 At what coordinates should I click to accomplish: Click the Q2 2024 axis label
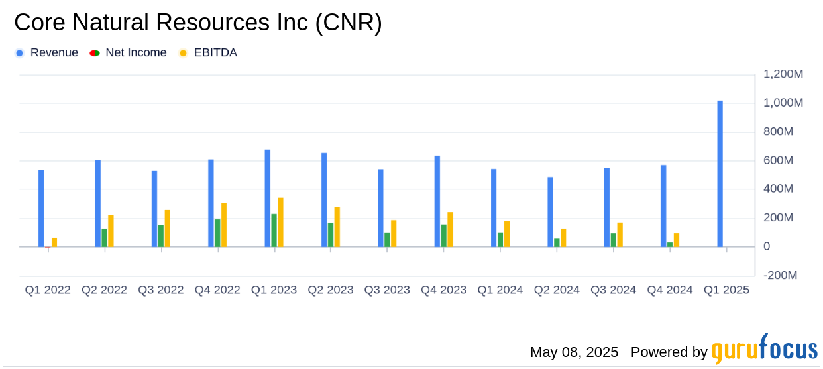[557, 290]
